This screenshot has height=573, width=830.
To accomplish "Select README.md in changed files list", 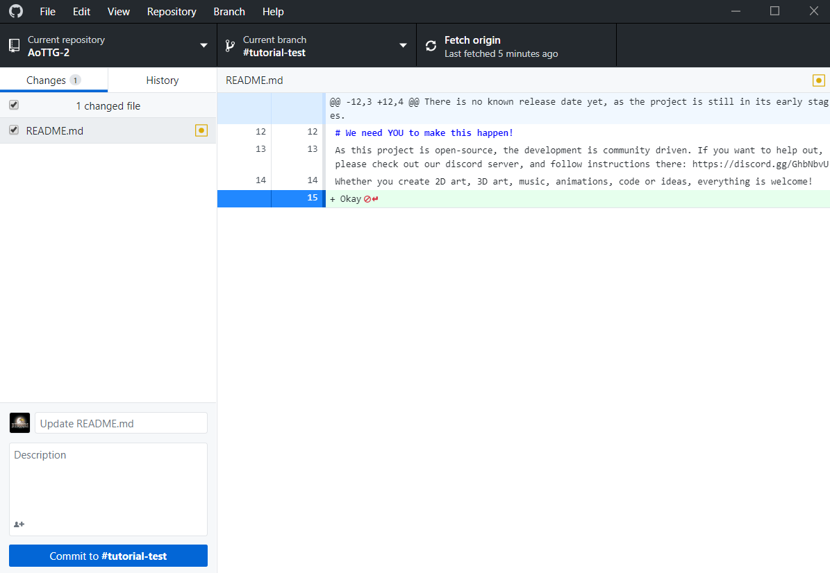I will pyautogui.click(x=108, y=130).
